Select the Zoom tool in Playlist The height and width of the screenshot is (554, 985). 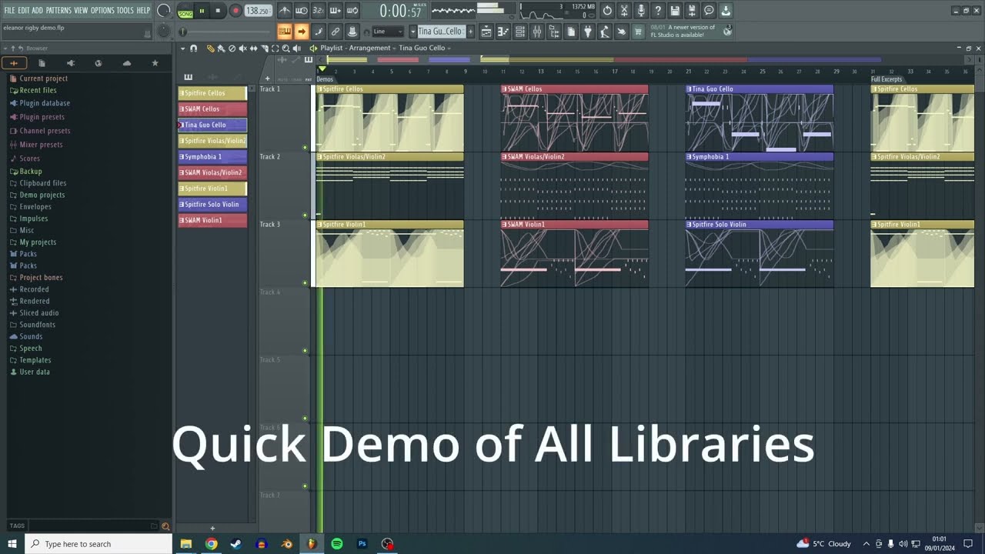click(x=285, y=48)
